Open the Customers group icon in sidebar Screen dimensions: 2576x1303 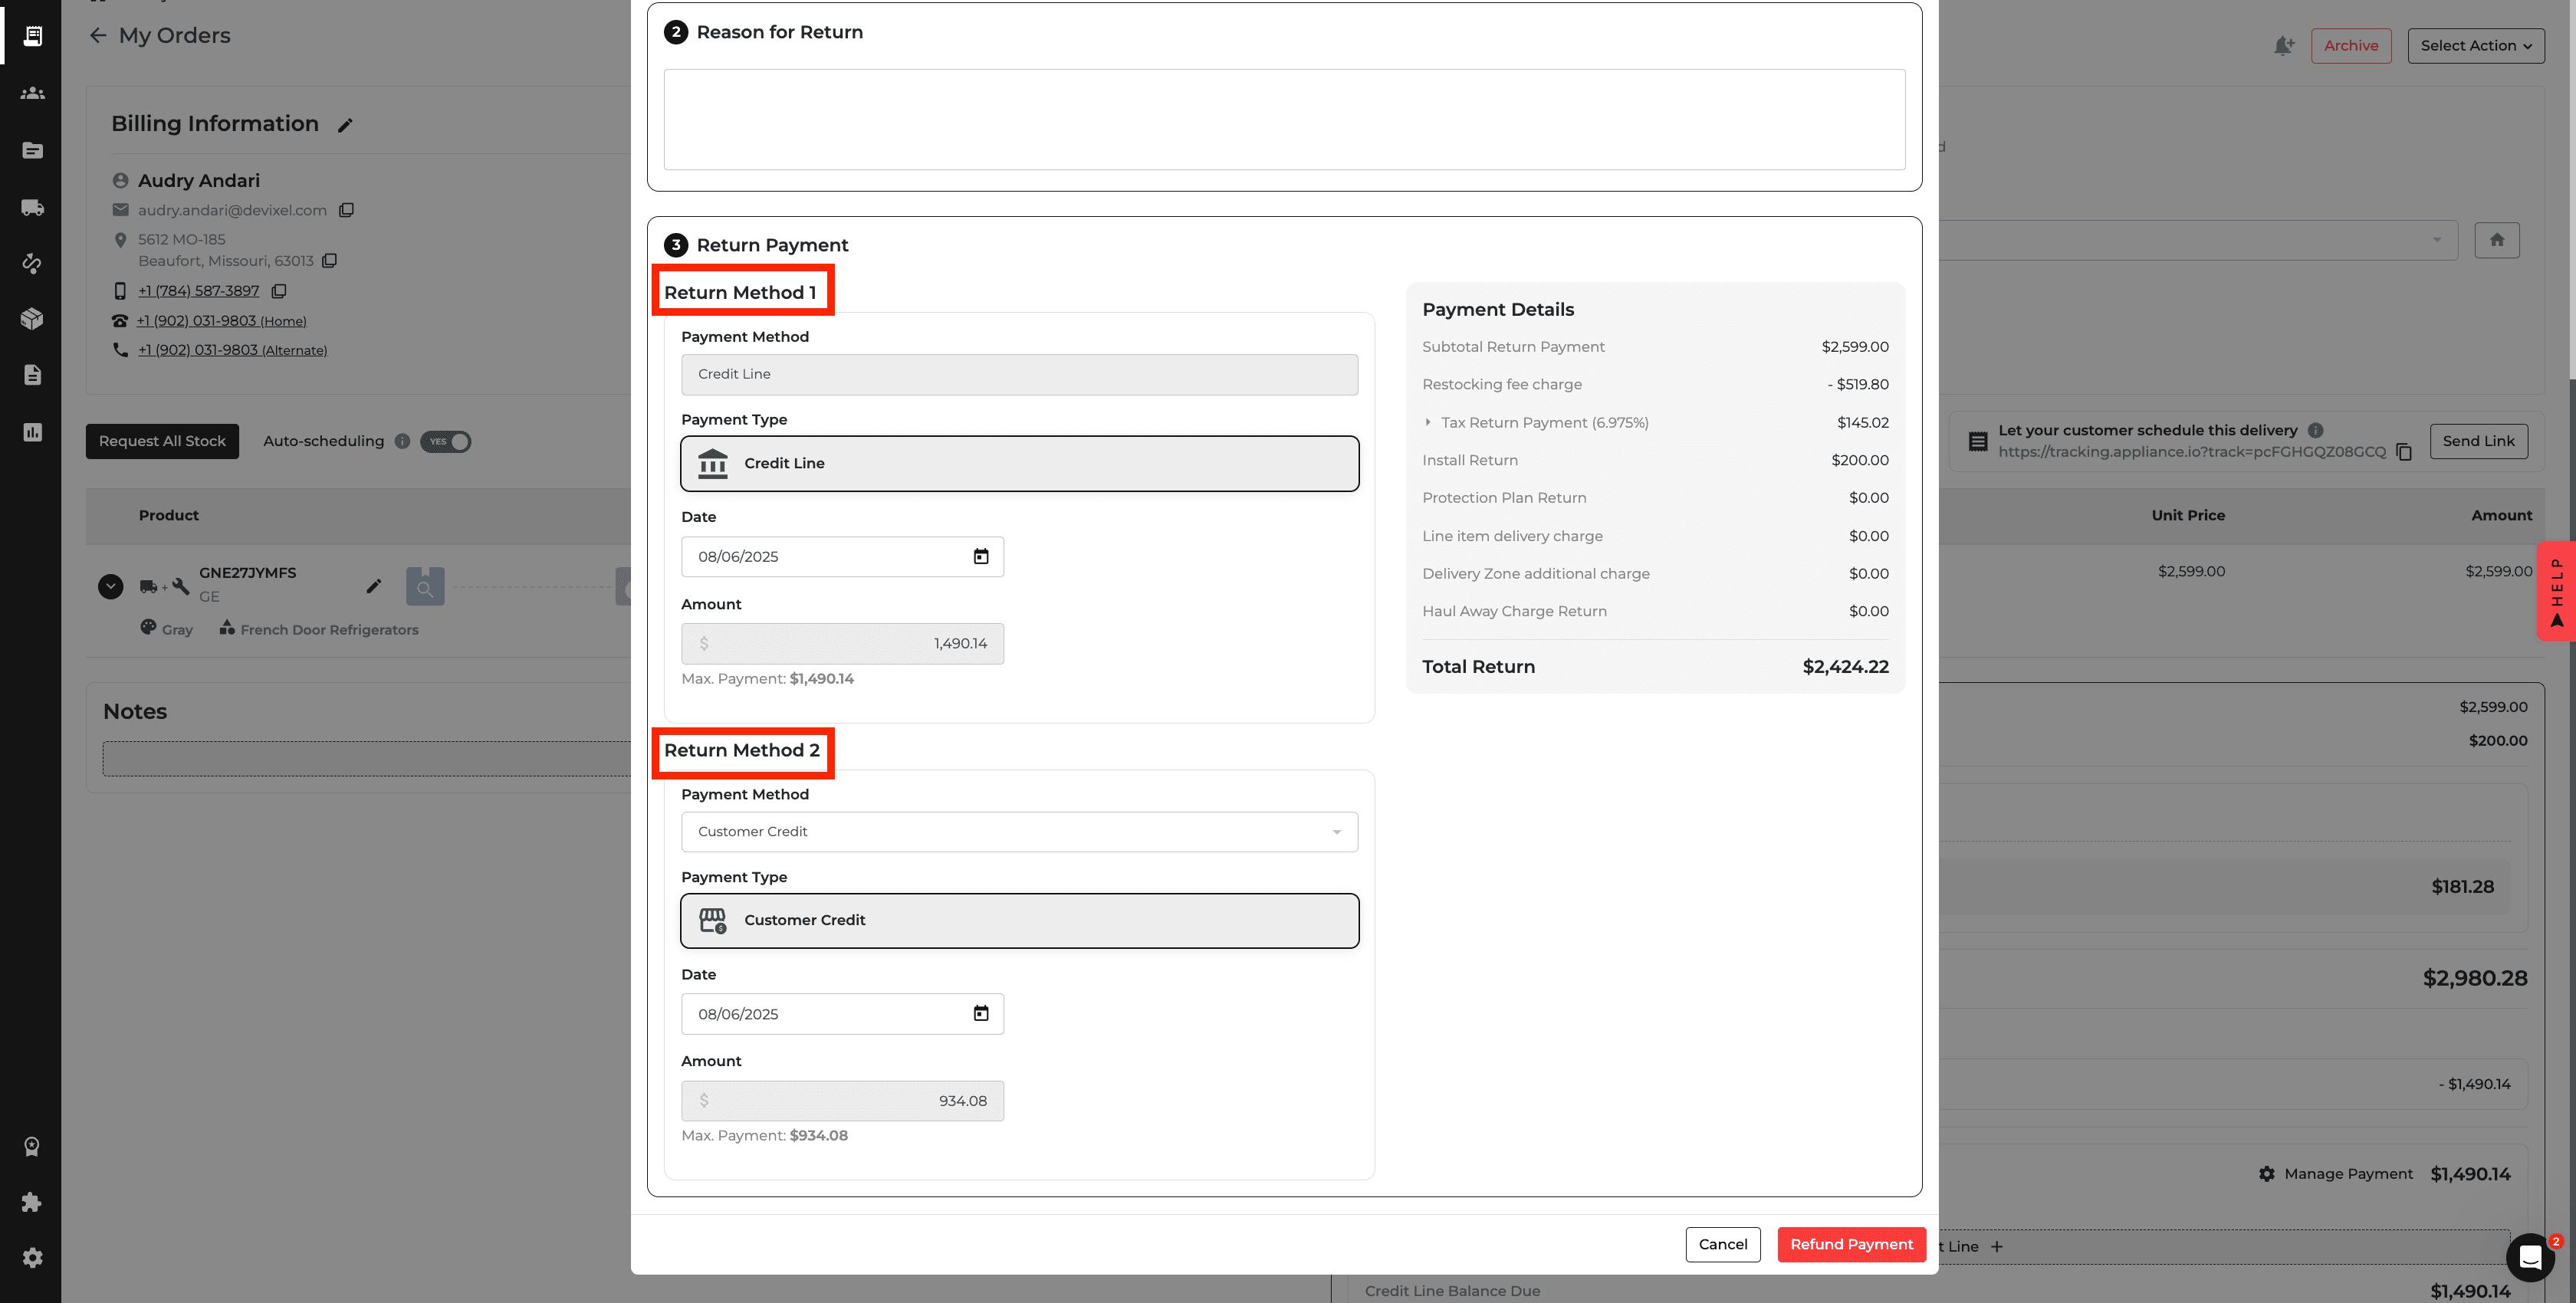click(x=32, y=93)
